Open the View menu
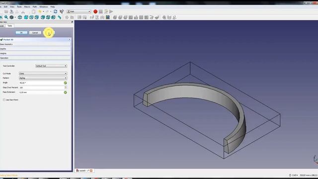The image size is (318, 179). point(12,6)
